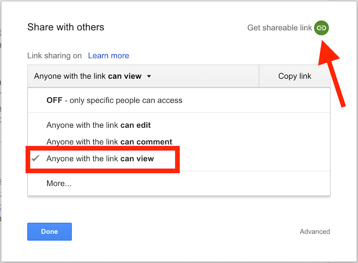Click empty dialog space beside Done button

[x=179, y=231]
